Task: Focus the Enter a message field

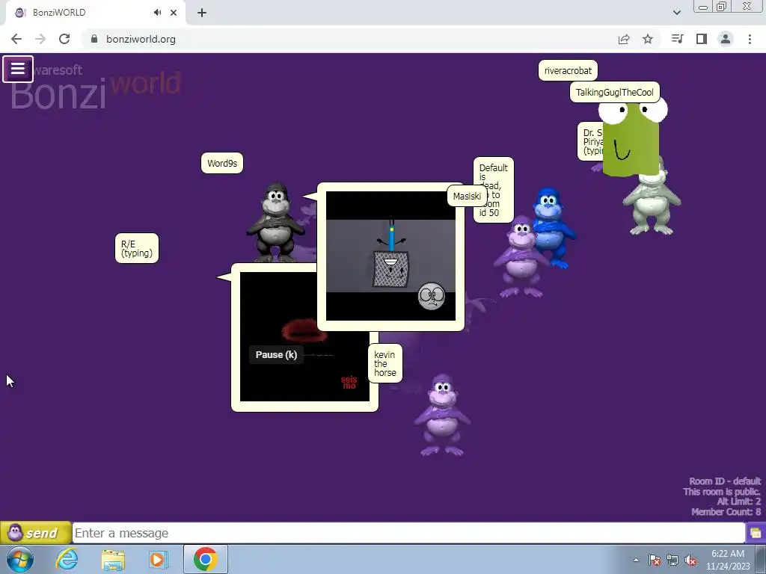Action: point(408,532)
